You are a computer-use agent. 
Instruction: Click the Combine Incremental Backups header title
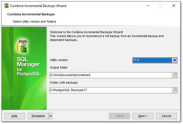[31, 14]
